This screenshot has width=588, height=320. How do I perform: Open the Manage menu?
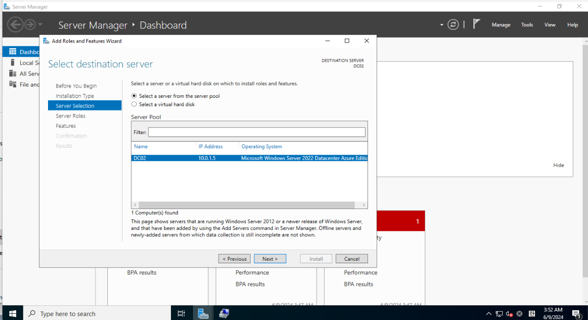[501, 25]
